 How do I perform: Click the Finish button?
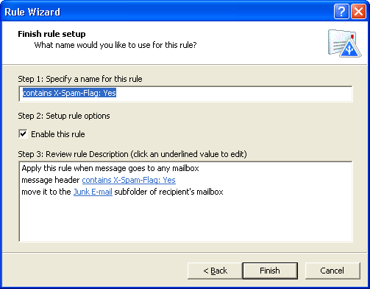270,271
